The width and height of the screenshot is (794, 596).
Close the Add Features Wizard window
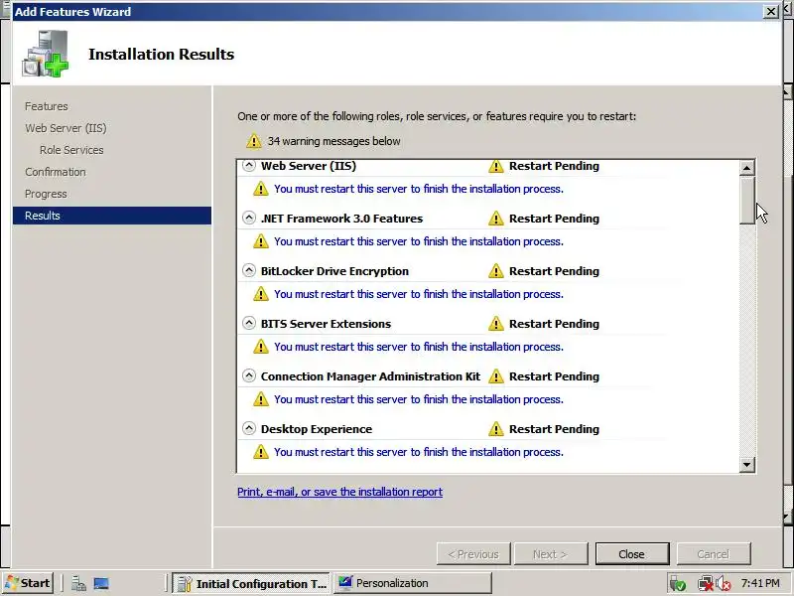[x=771, y=12]
